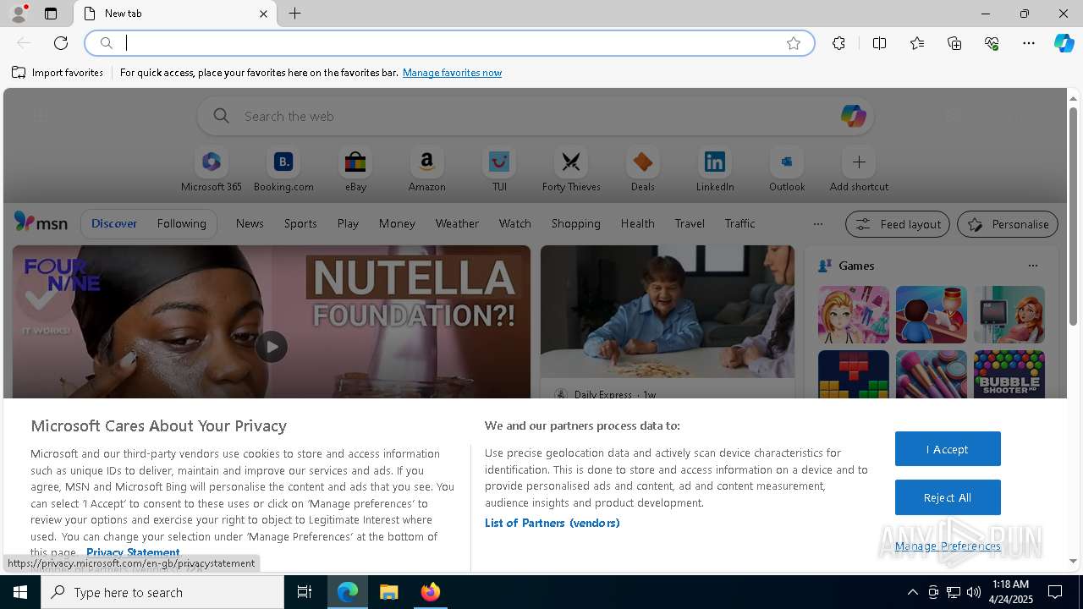Click Import favorites
1083x609 pixels.
[x=58, y=73]
